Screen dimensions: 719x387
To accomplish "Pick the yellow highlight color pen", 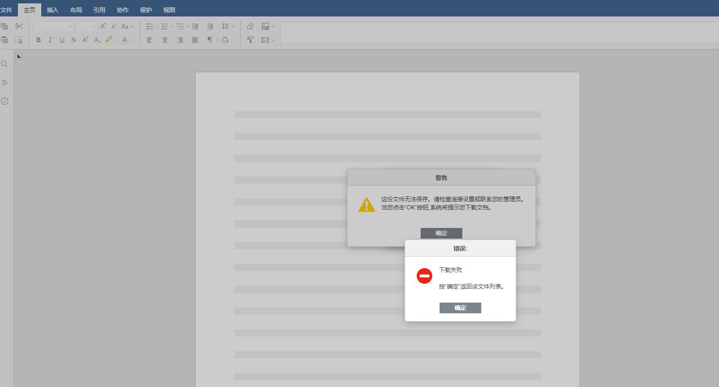I will point(109,40).
